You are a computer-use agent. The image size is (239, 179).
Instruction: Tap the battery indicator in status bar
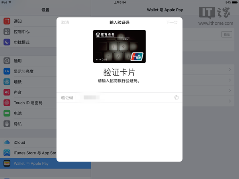pos(235,2)
